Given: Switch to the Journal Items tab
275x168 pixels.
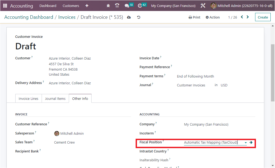Looking at the screenshot, I should click(x=55, y=99).
